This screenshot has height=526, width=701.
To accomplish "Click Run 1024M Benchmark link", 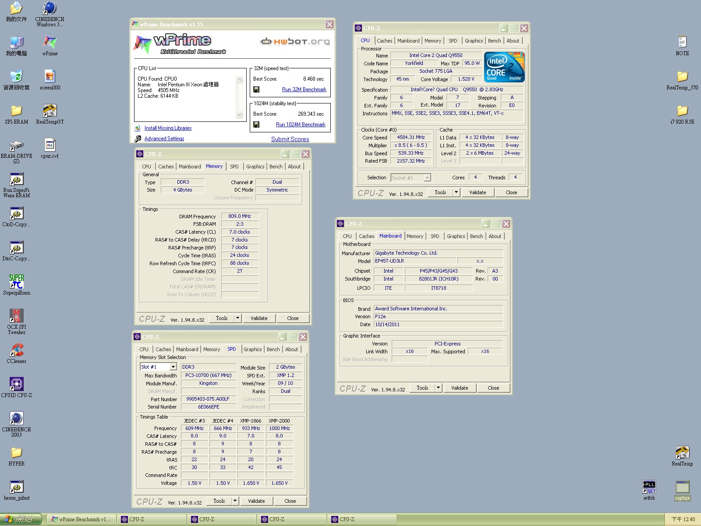I will [x=301, y=124].
